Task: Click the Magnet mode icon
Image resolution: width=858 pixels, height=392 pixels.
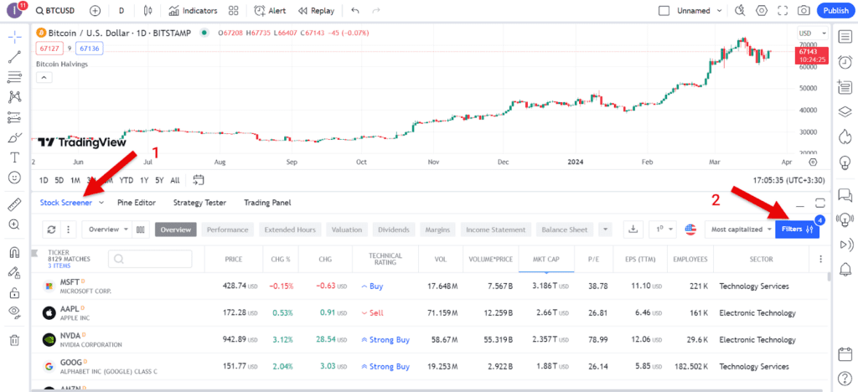Action: (x=14, y=252)
